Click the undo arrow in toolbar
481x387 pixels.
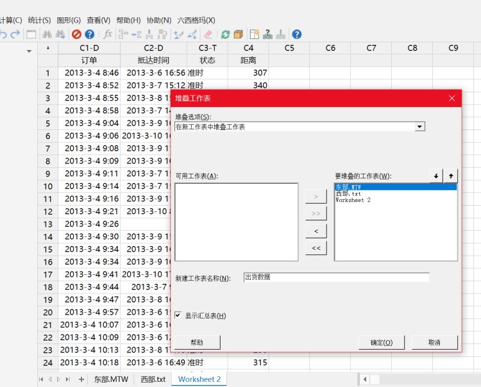pos(3,35)
